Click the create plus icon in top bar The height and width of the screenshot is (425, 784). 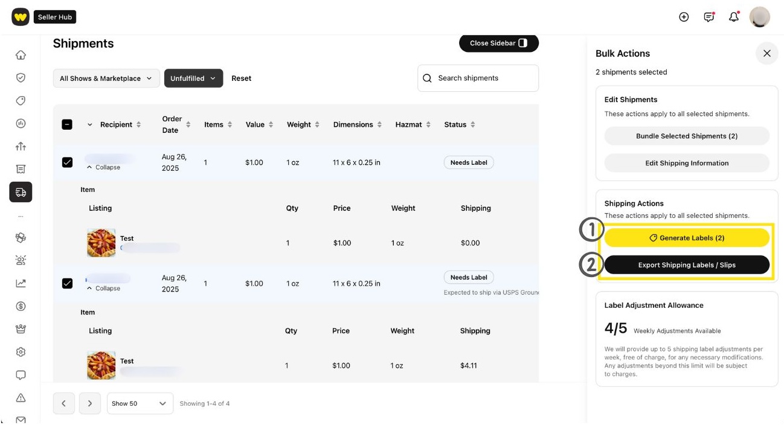click(x=684, y=16)
